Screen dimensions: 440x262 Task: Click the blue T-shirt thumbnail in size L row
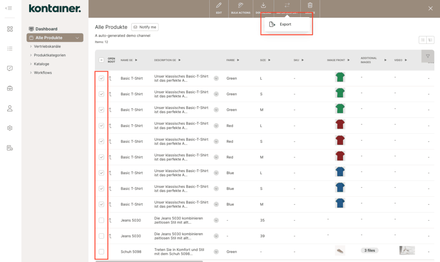(340, 172)
